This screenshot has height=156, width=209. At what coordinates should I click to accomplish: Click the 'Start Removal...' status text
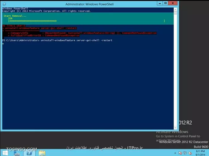(x=15, y=16)
